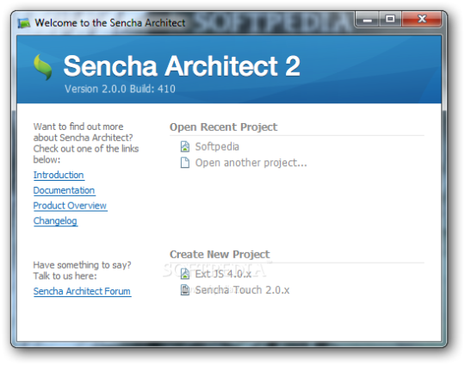
Task: Click the Sencha Architect 2 banner title
Action: (x=182, y=65)
